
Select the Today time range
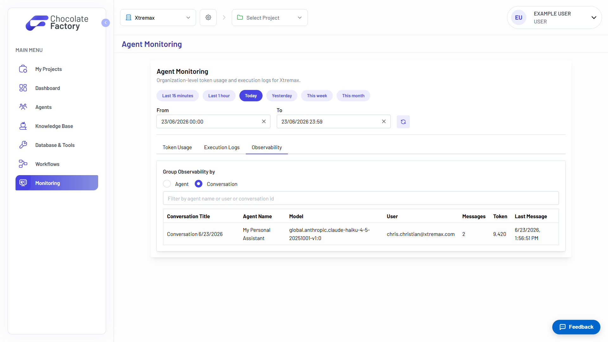(x=251, y=96)
